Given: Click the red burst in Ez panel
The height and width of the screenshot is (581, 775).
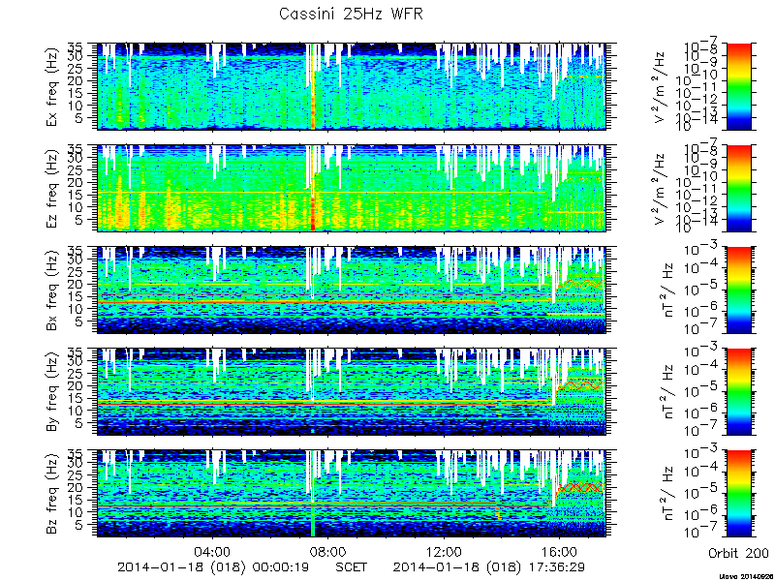Looking at the screenshot, I should tap(313, 213).
